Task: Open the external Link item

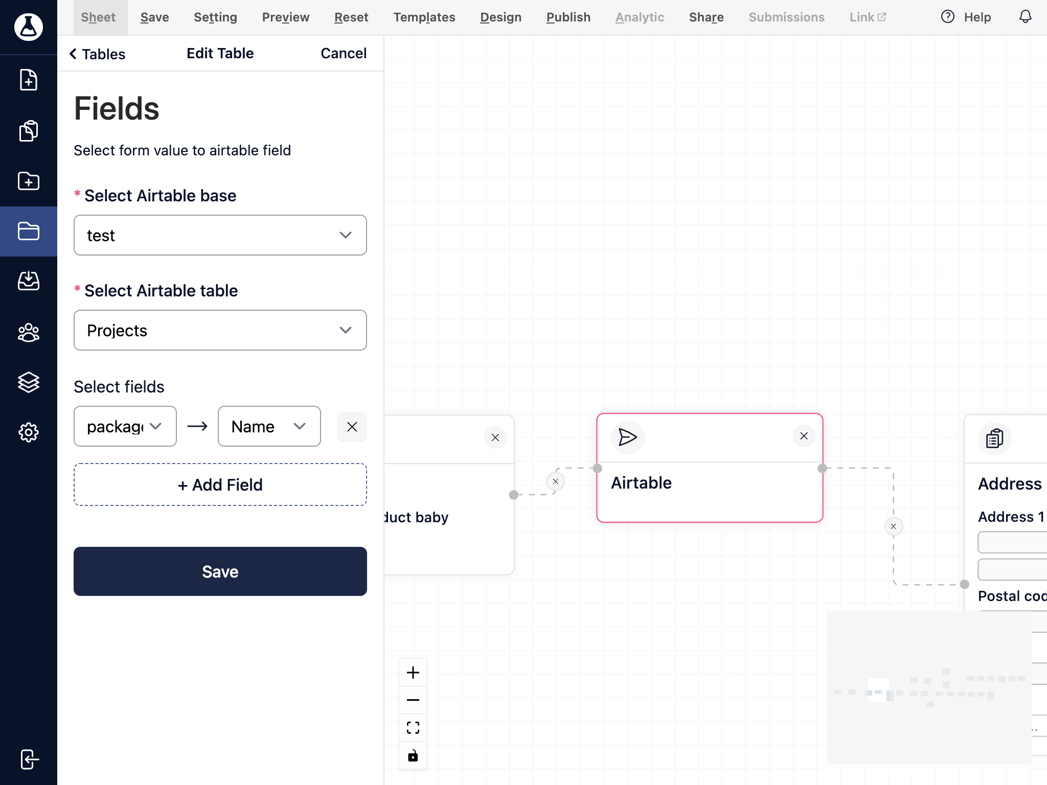Action: tap(868, 17)
